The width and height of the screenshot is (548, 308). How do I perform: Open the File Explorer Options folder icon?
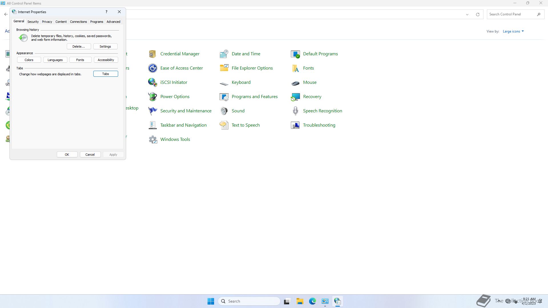[224, 68]
